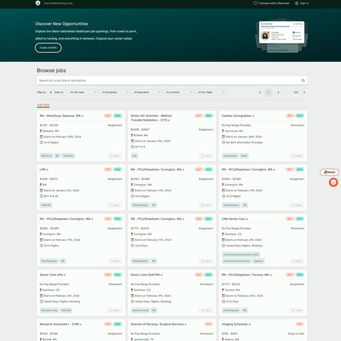Click the Telemetry tag on Spokane job
Screen dimensions: 341x341
[68, 156]
